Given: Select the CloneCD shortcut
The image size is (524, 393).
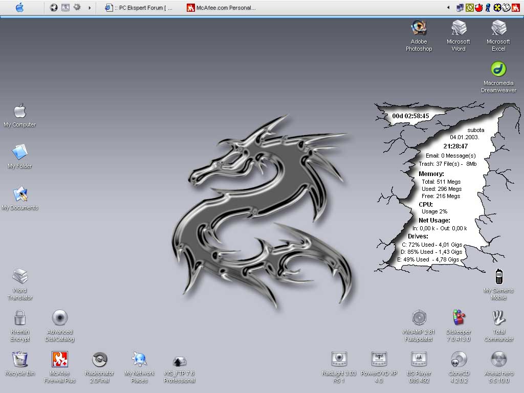Looking at the screenshot, I should 458,359.
